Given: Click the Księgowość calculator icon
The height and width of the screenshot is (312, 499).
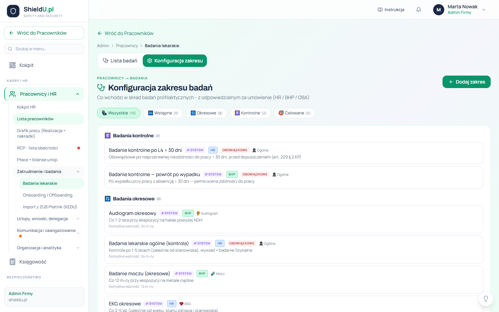Looking at the screenshot, I should tap(12, 262).
